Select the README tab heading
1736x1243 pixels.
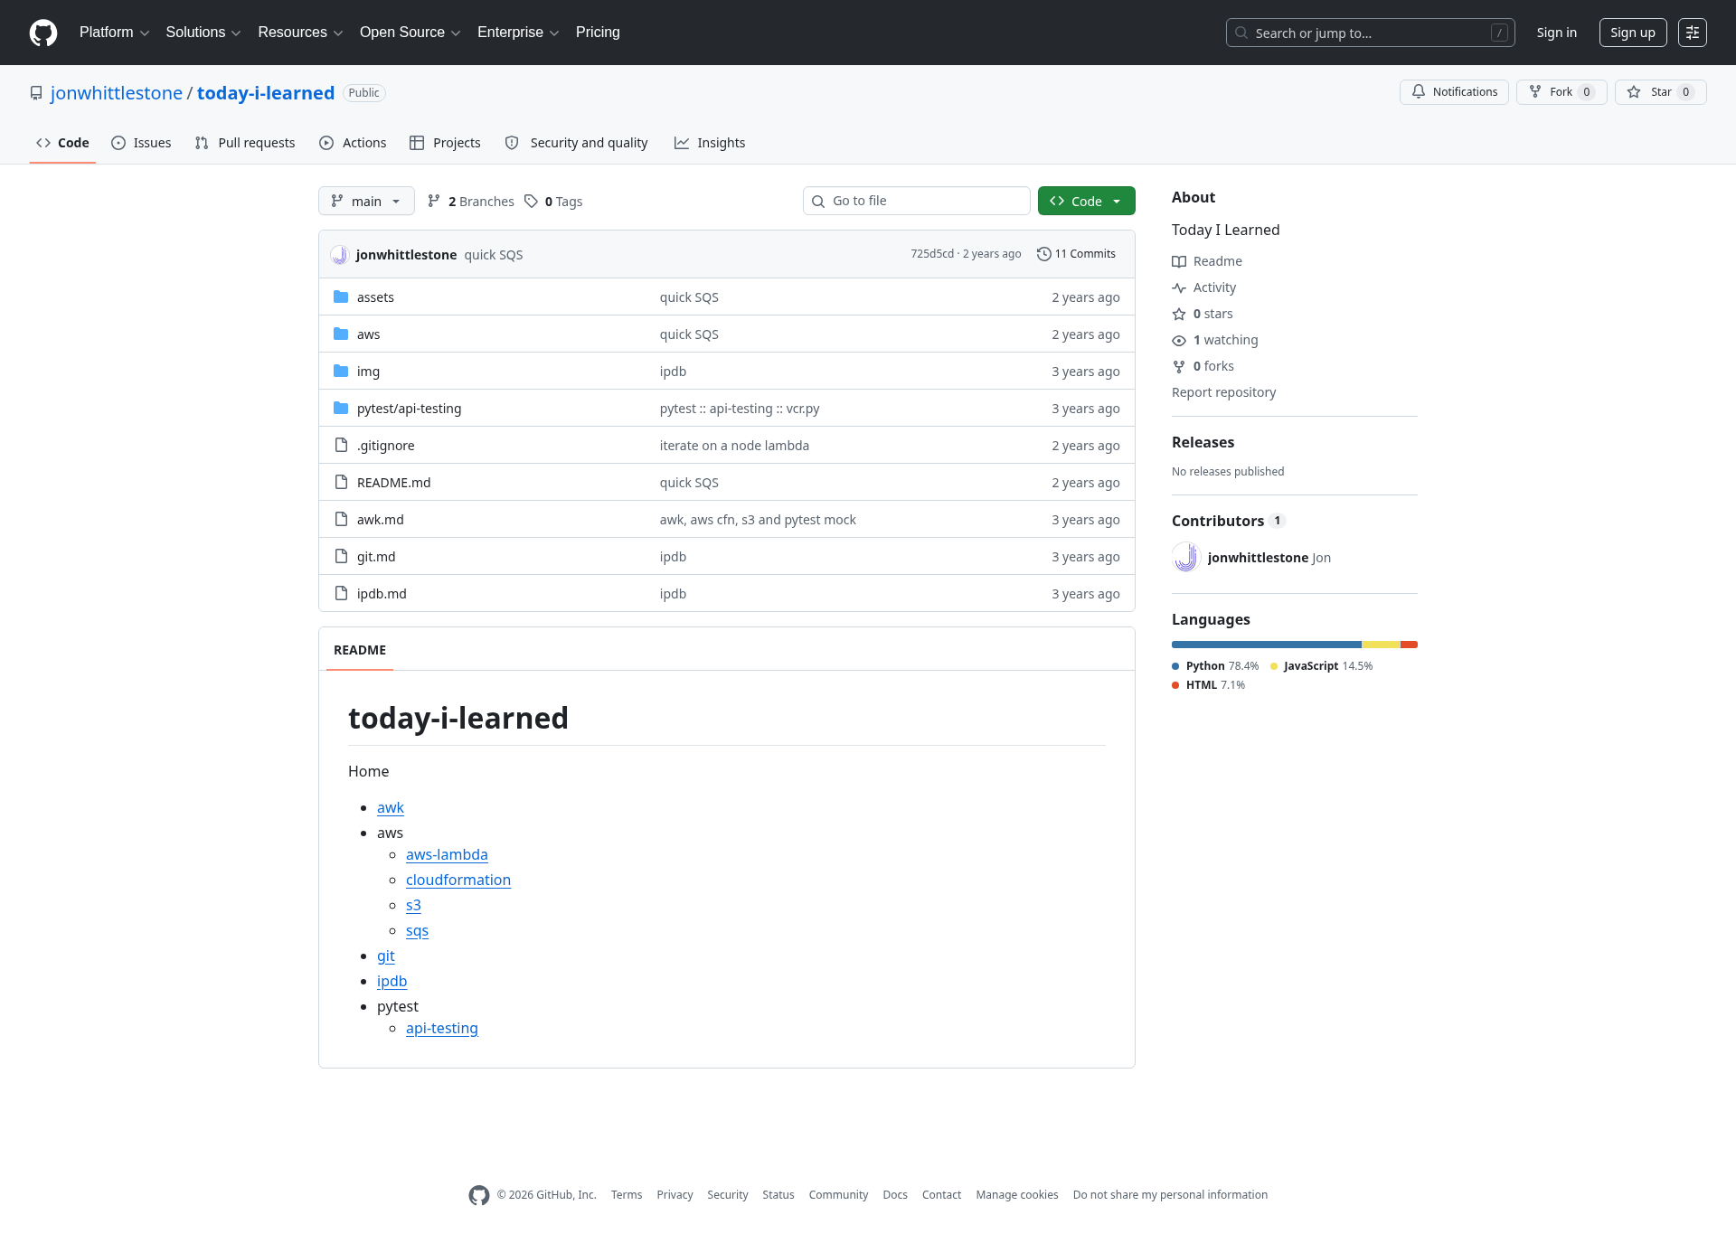pos(360,650)
